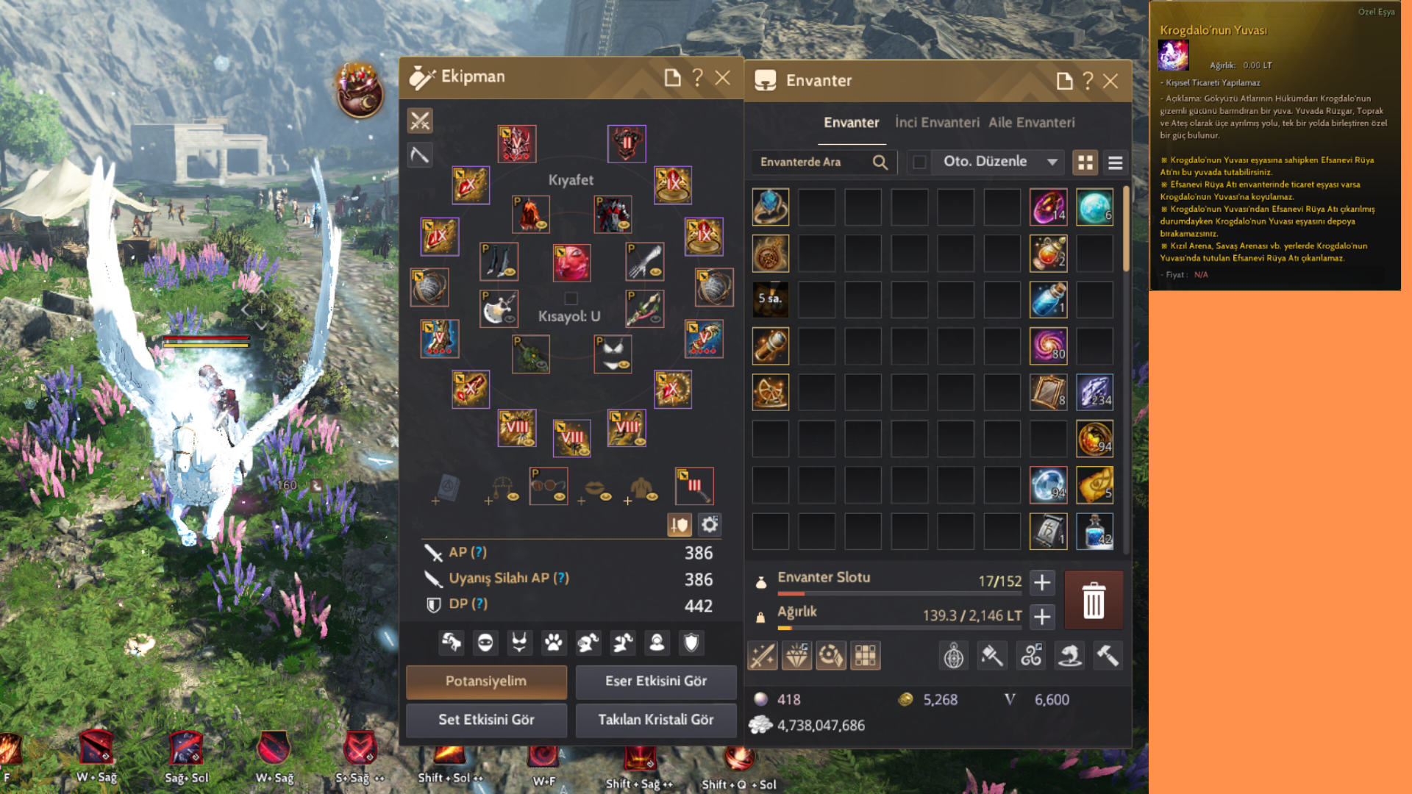This screenshot has height=794, width=1412.
Task: Click the trash can delete icon
Action: coord(1094,600)
